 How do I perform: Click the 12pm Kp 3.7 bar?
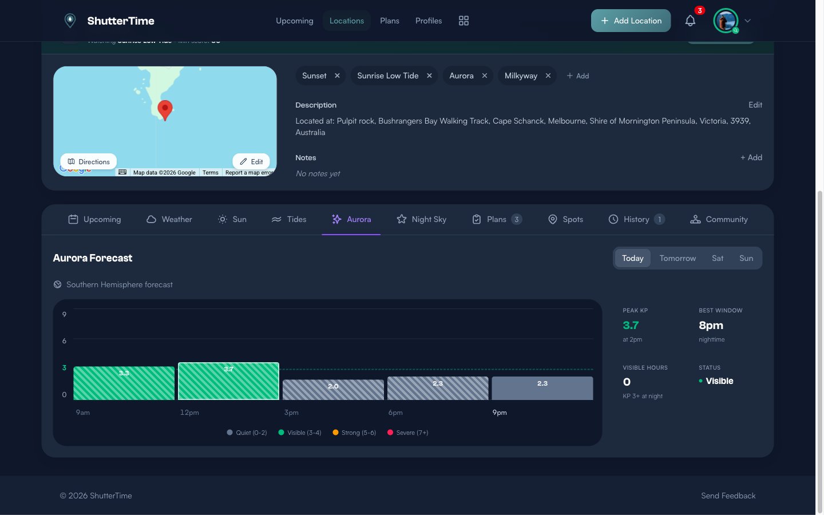(x=228, y=381)
